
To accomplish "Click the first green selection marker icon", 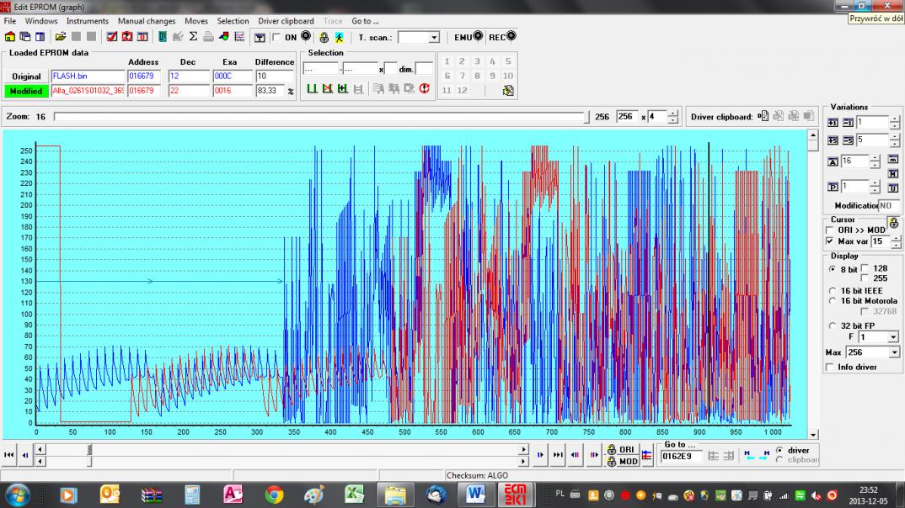I will (313, 88).
